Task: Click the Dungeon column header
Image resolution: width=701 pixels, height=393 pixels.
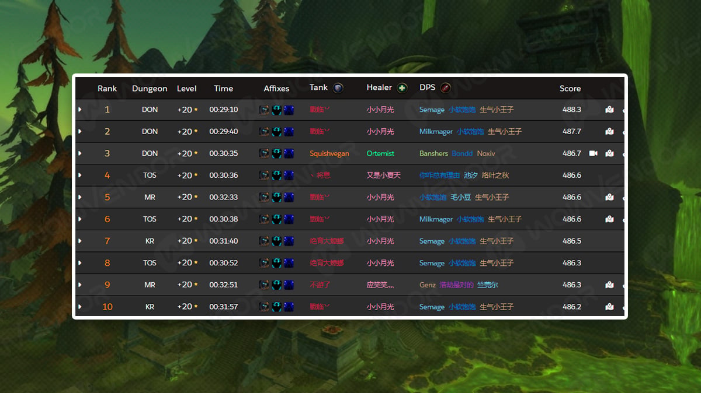Action: pos(150,89)
